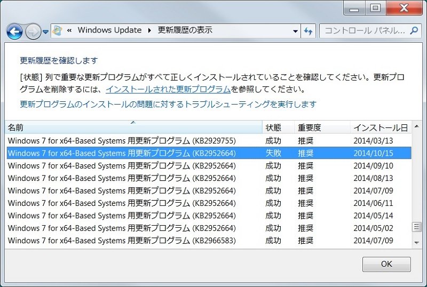This screenshot has width=427, height=287.
Task: Click the greyed forward arrow button
Action: click(x=33, y=31)
